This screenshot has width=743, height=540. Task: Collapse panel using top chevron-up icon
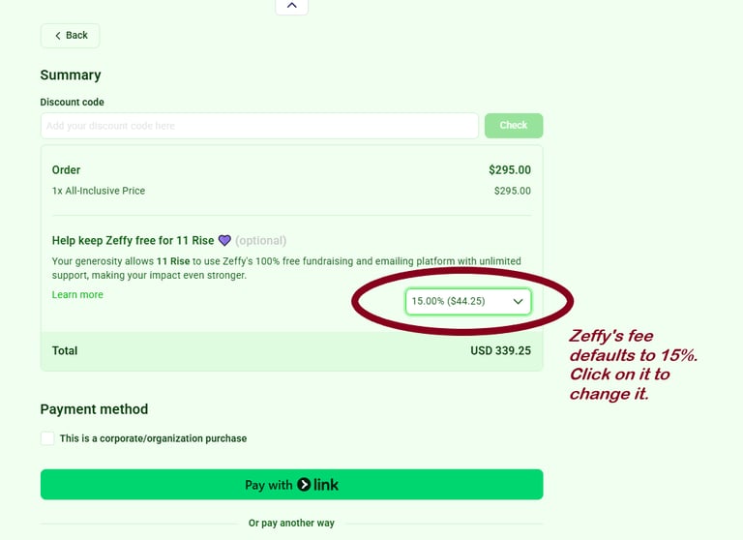292,6
